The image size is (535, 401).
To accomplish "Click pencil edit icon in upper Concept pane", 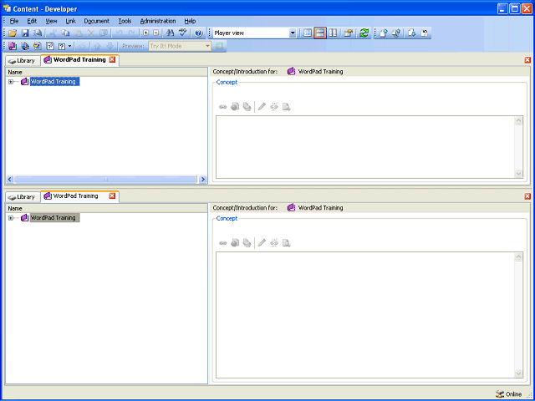I will tap(262, 107).
